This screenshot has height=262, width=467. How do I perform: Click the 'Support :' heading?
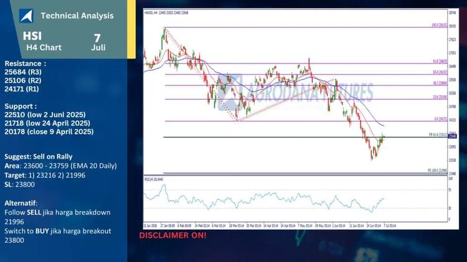21,106
